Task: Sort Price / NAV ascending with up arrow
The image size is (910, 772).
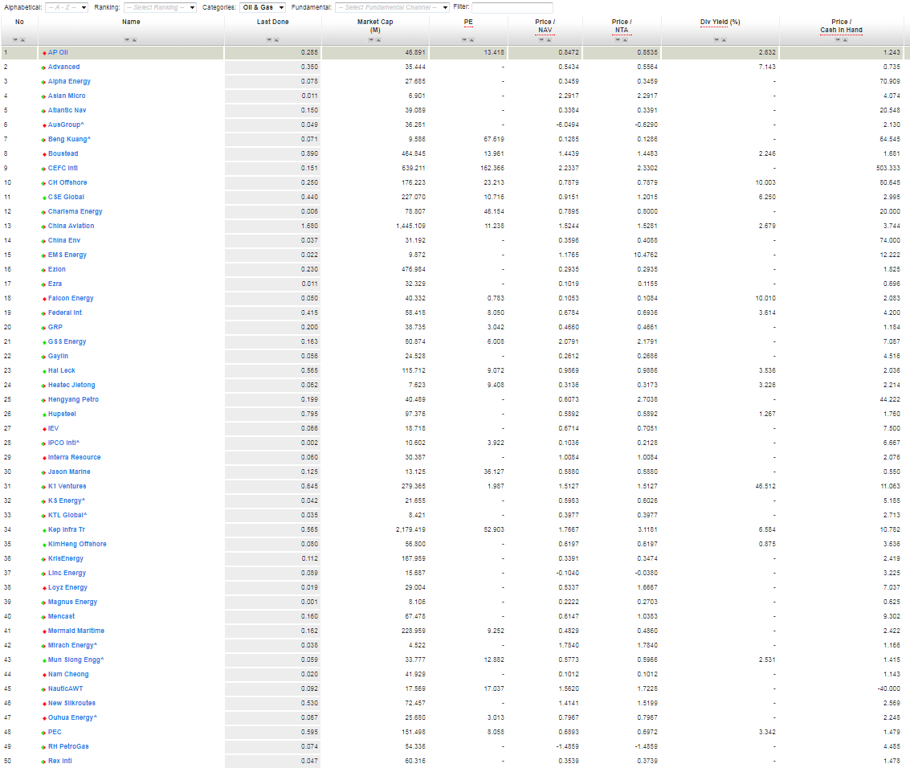Action: point(549,40)
